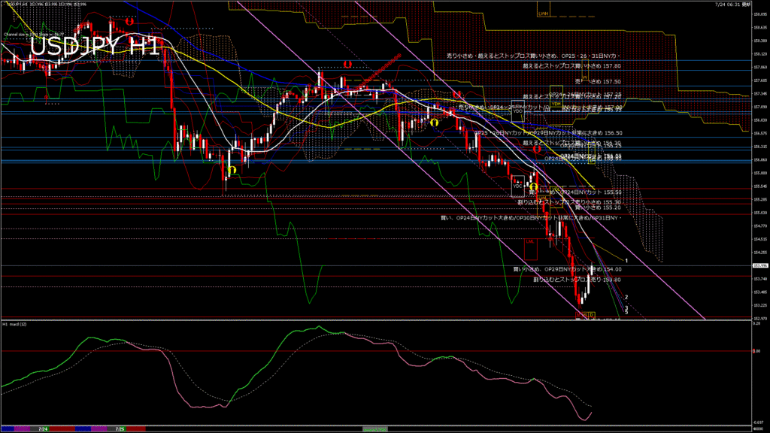Click fan line label number 2
The image size is (770, 433).
point(626,298)
